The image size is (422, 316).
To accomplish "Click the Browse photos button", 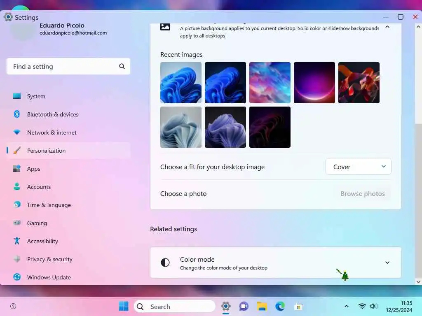I will coord(363,193).
